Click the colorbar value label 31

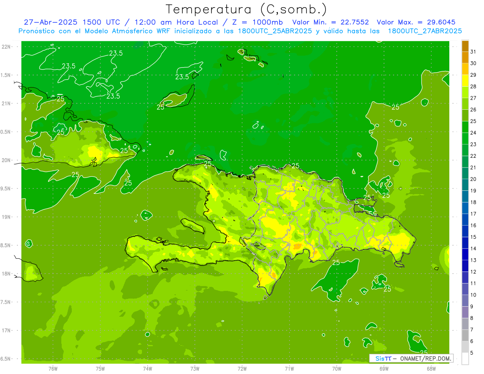[x=474, y=52]
